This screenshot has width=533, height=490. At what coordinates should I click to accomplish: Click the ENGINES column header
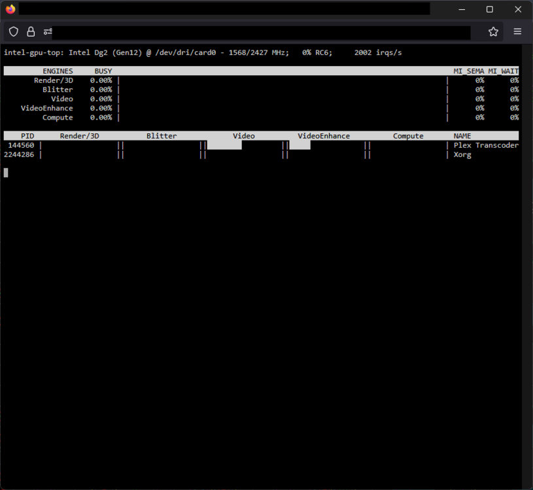(58, 71)
